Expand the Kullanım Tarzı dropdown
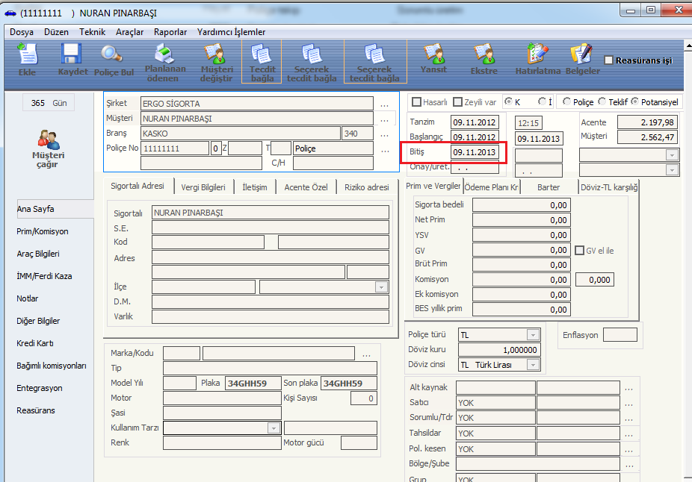Image resolution: width=692 pixels, height=482 pixels. click(x=274, y=428)
